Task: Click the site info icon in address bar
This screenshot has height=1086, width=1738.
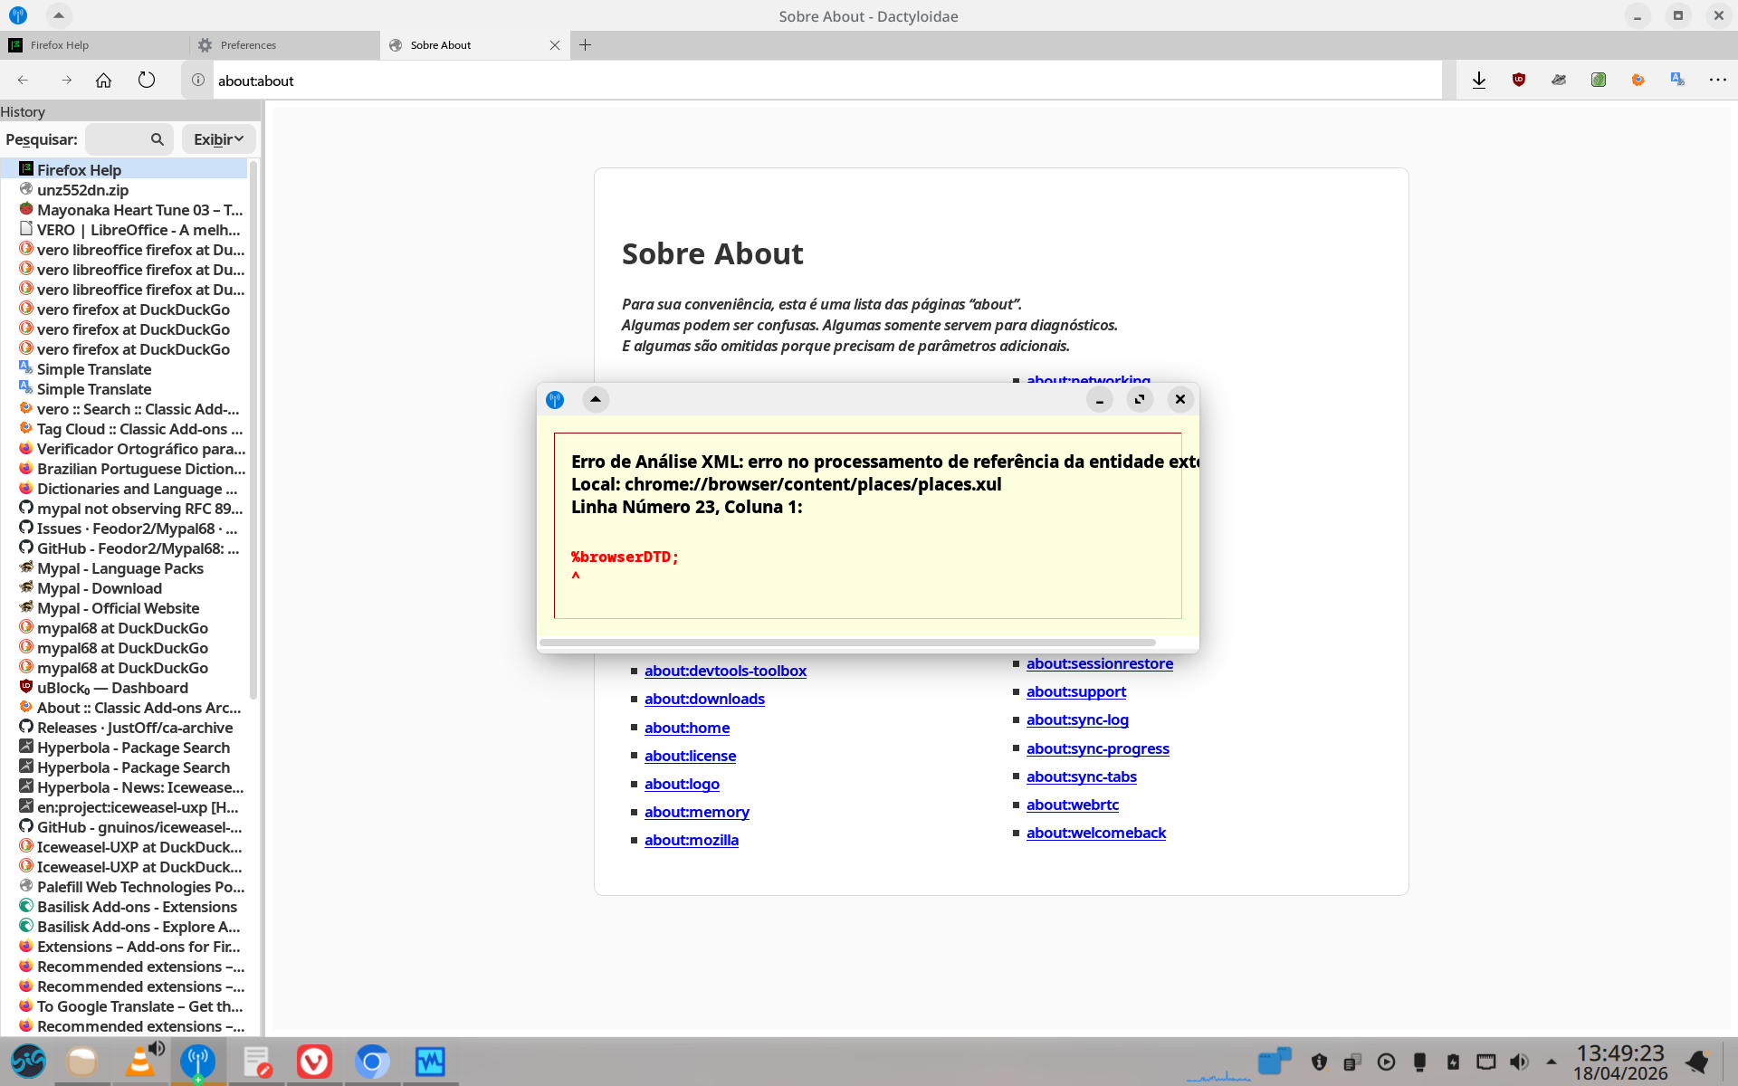Action: (x=198, y=81)
